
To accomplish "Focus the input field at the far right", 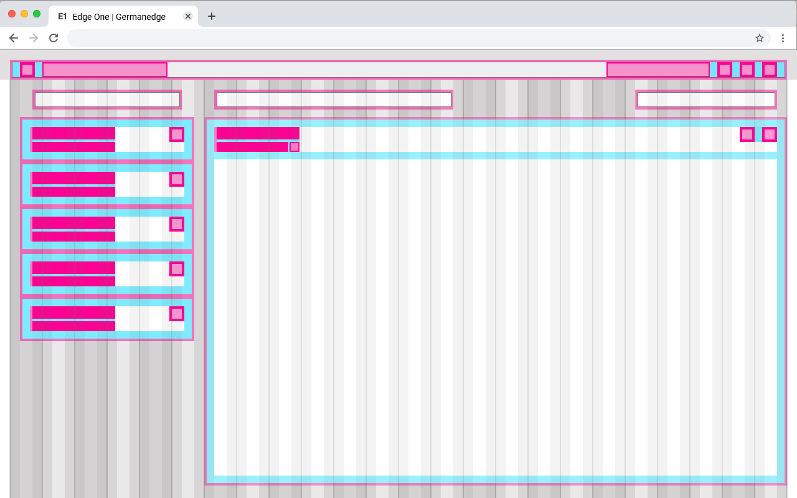I will (706, 100).
